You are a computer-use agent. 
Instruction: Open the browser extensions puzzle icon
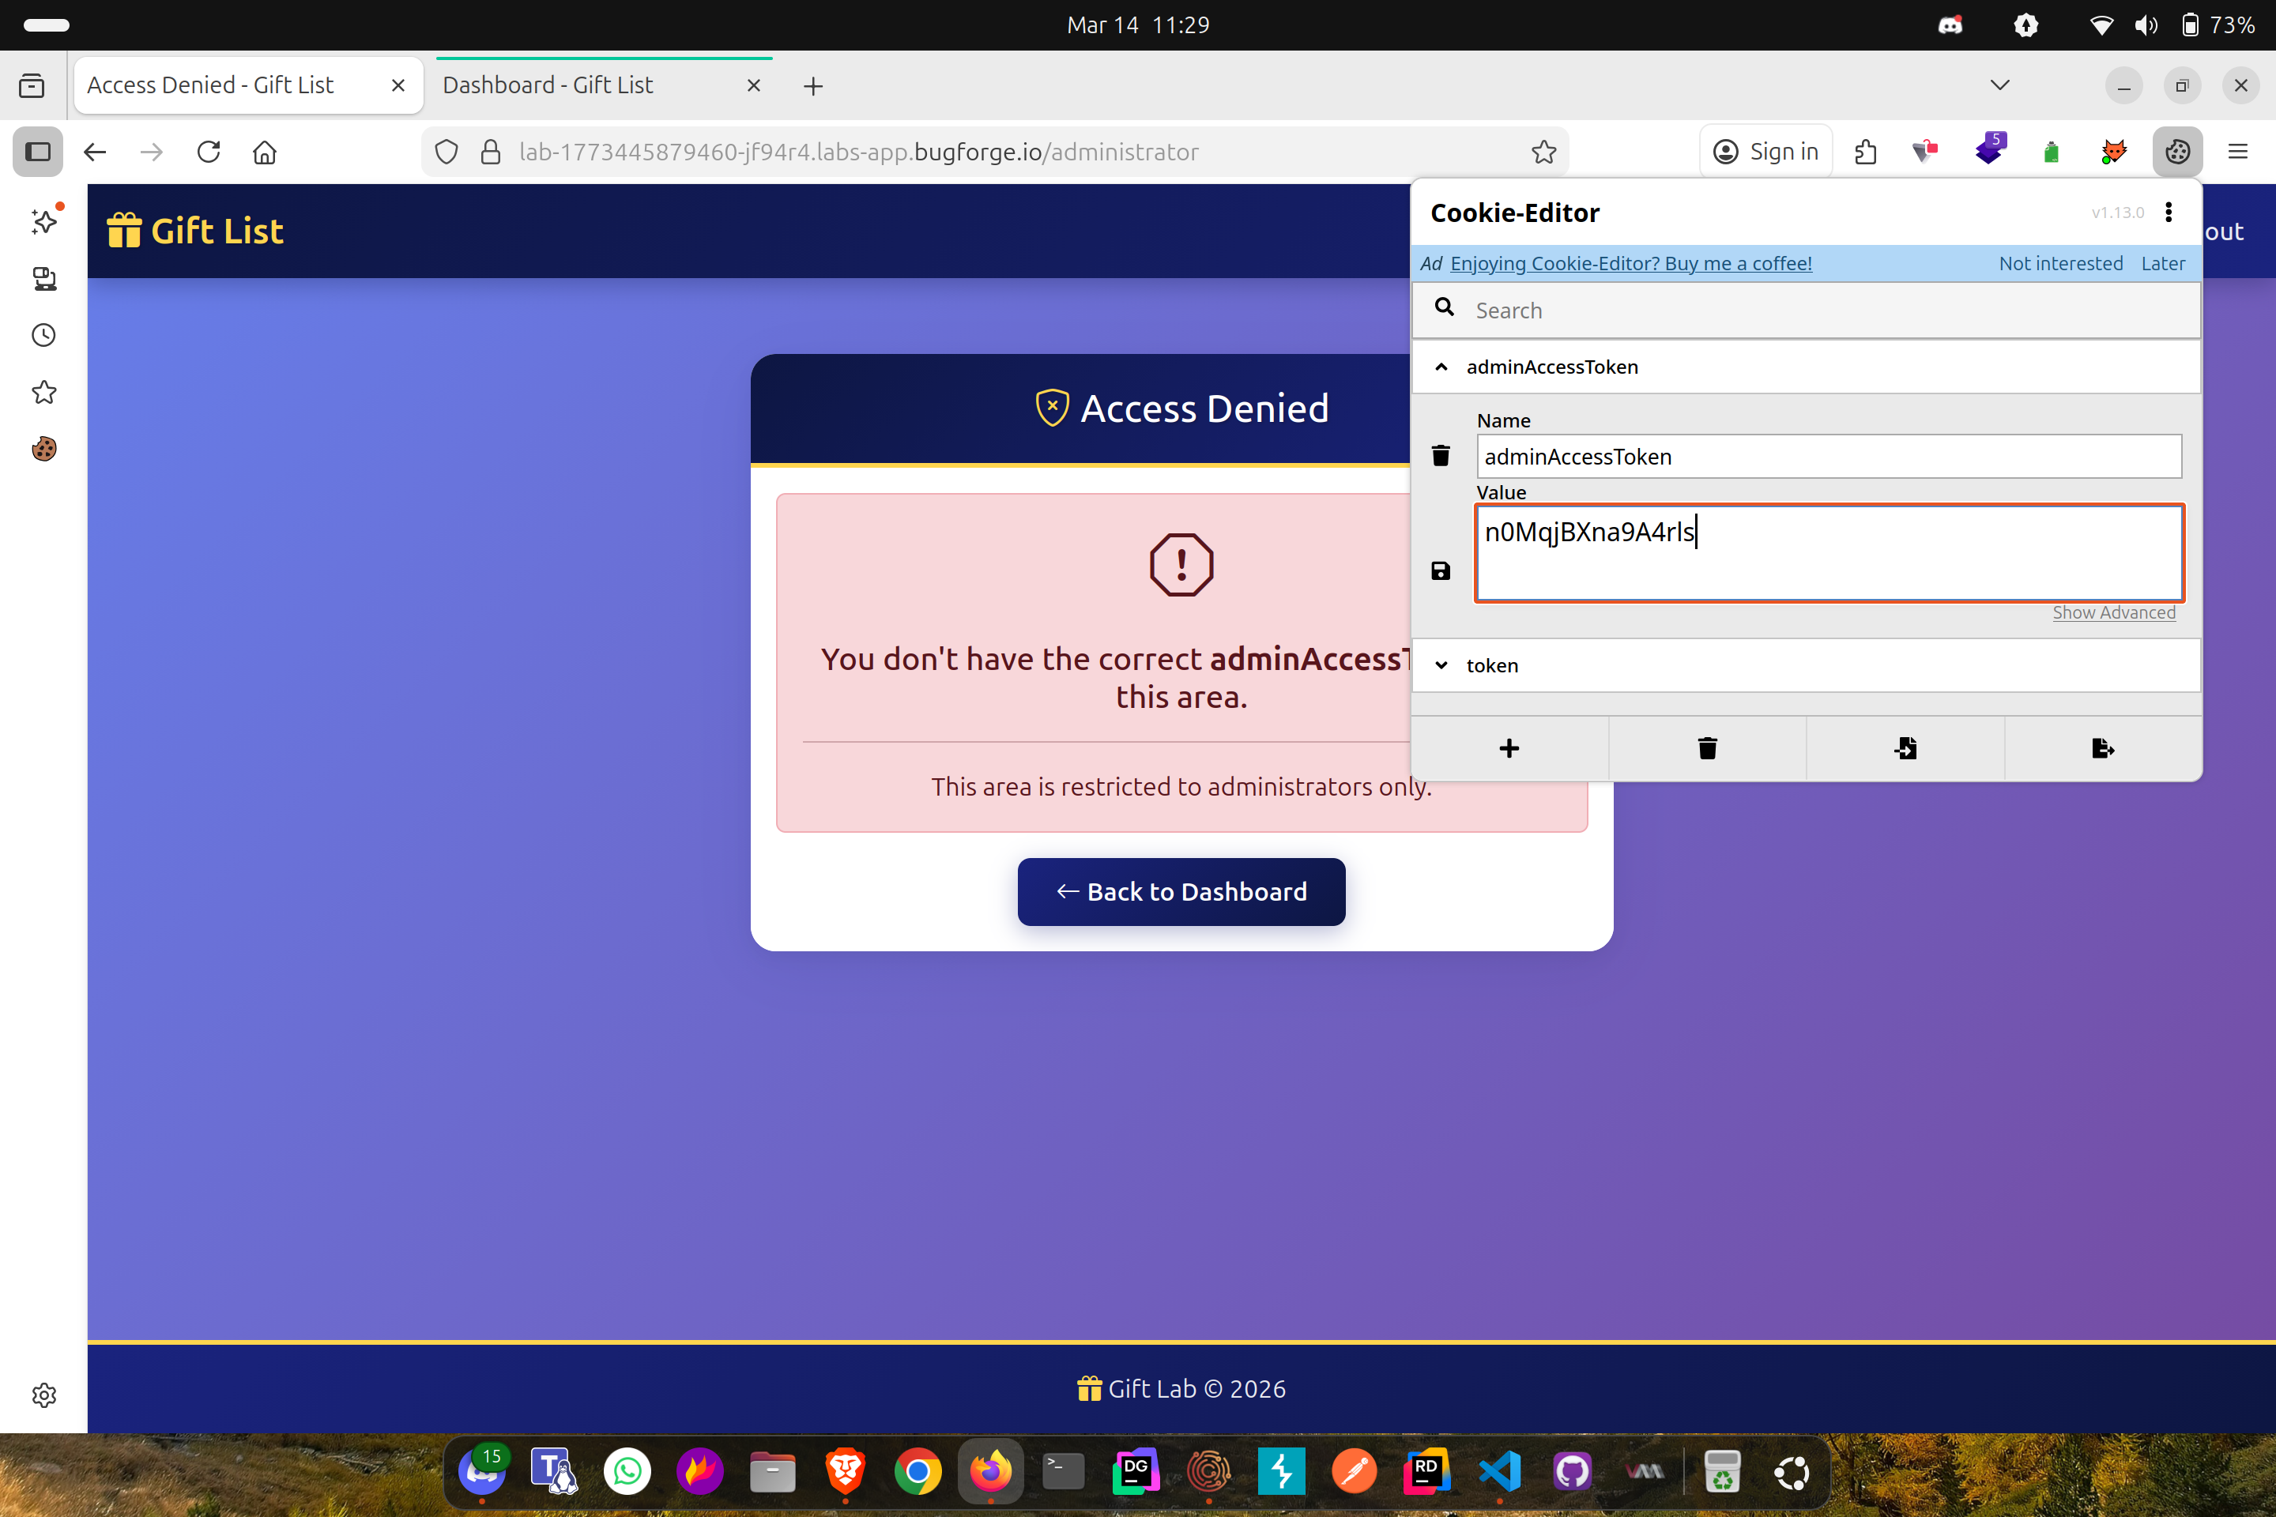coord(1867,151)
